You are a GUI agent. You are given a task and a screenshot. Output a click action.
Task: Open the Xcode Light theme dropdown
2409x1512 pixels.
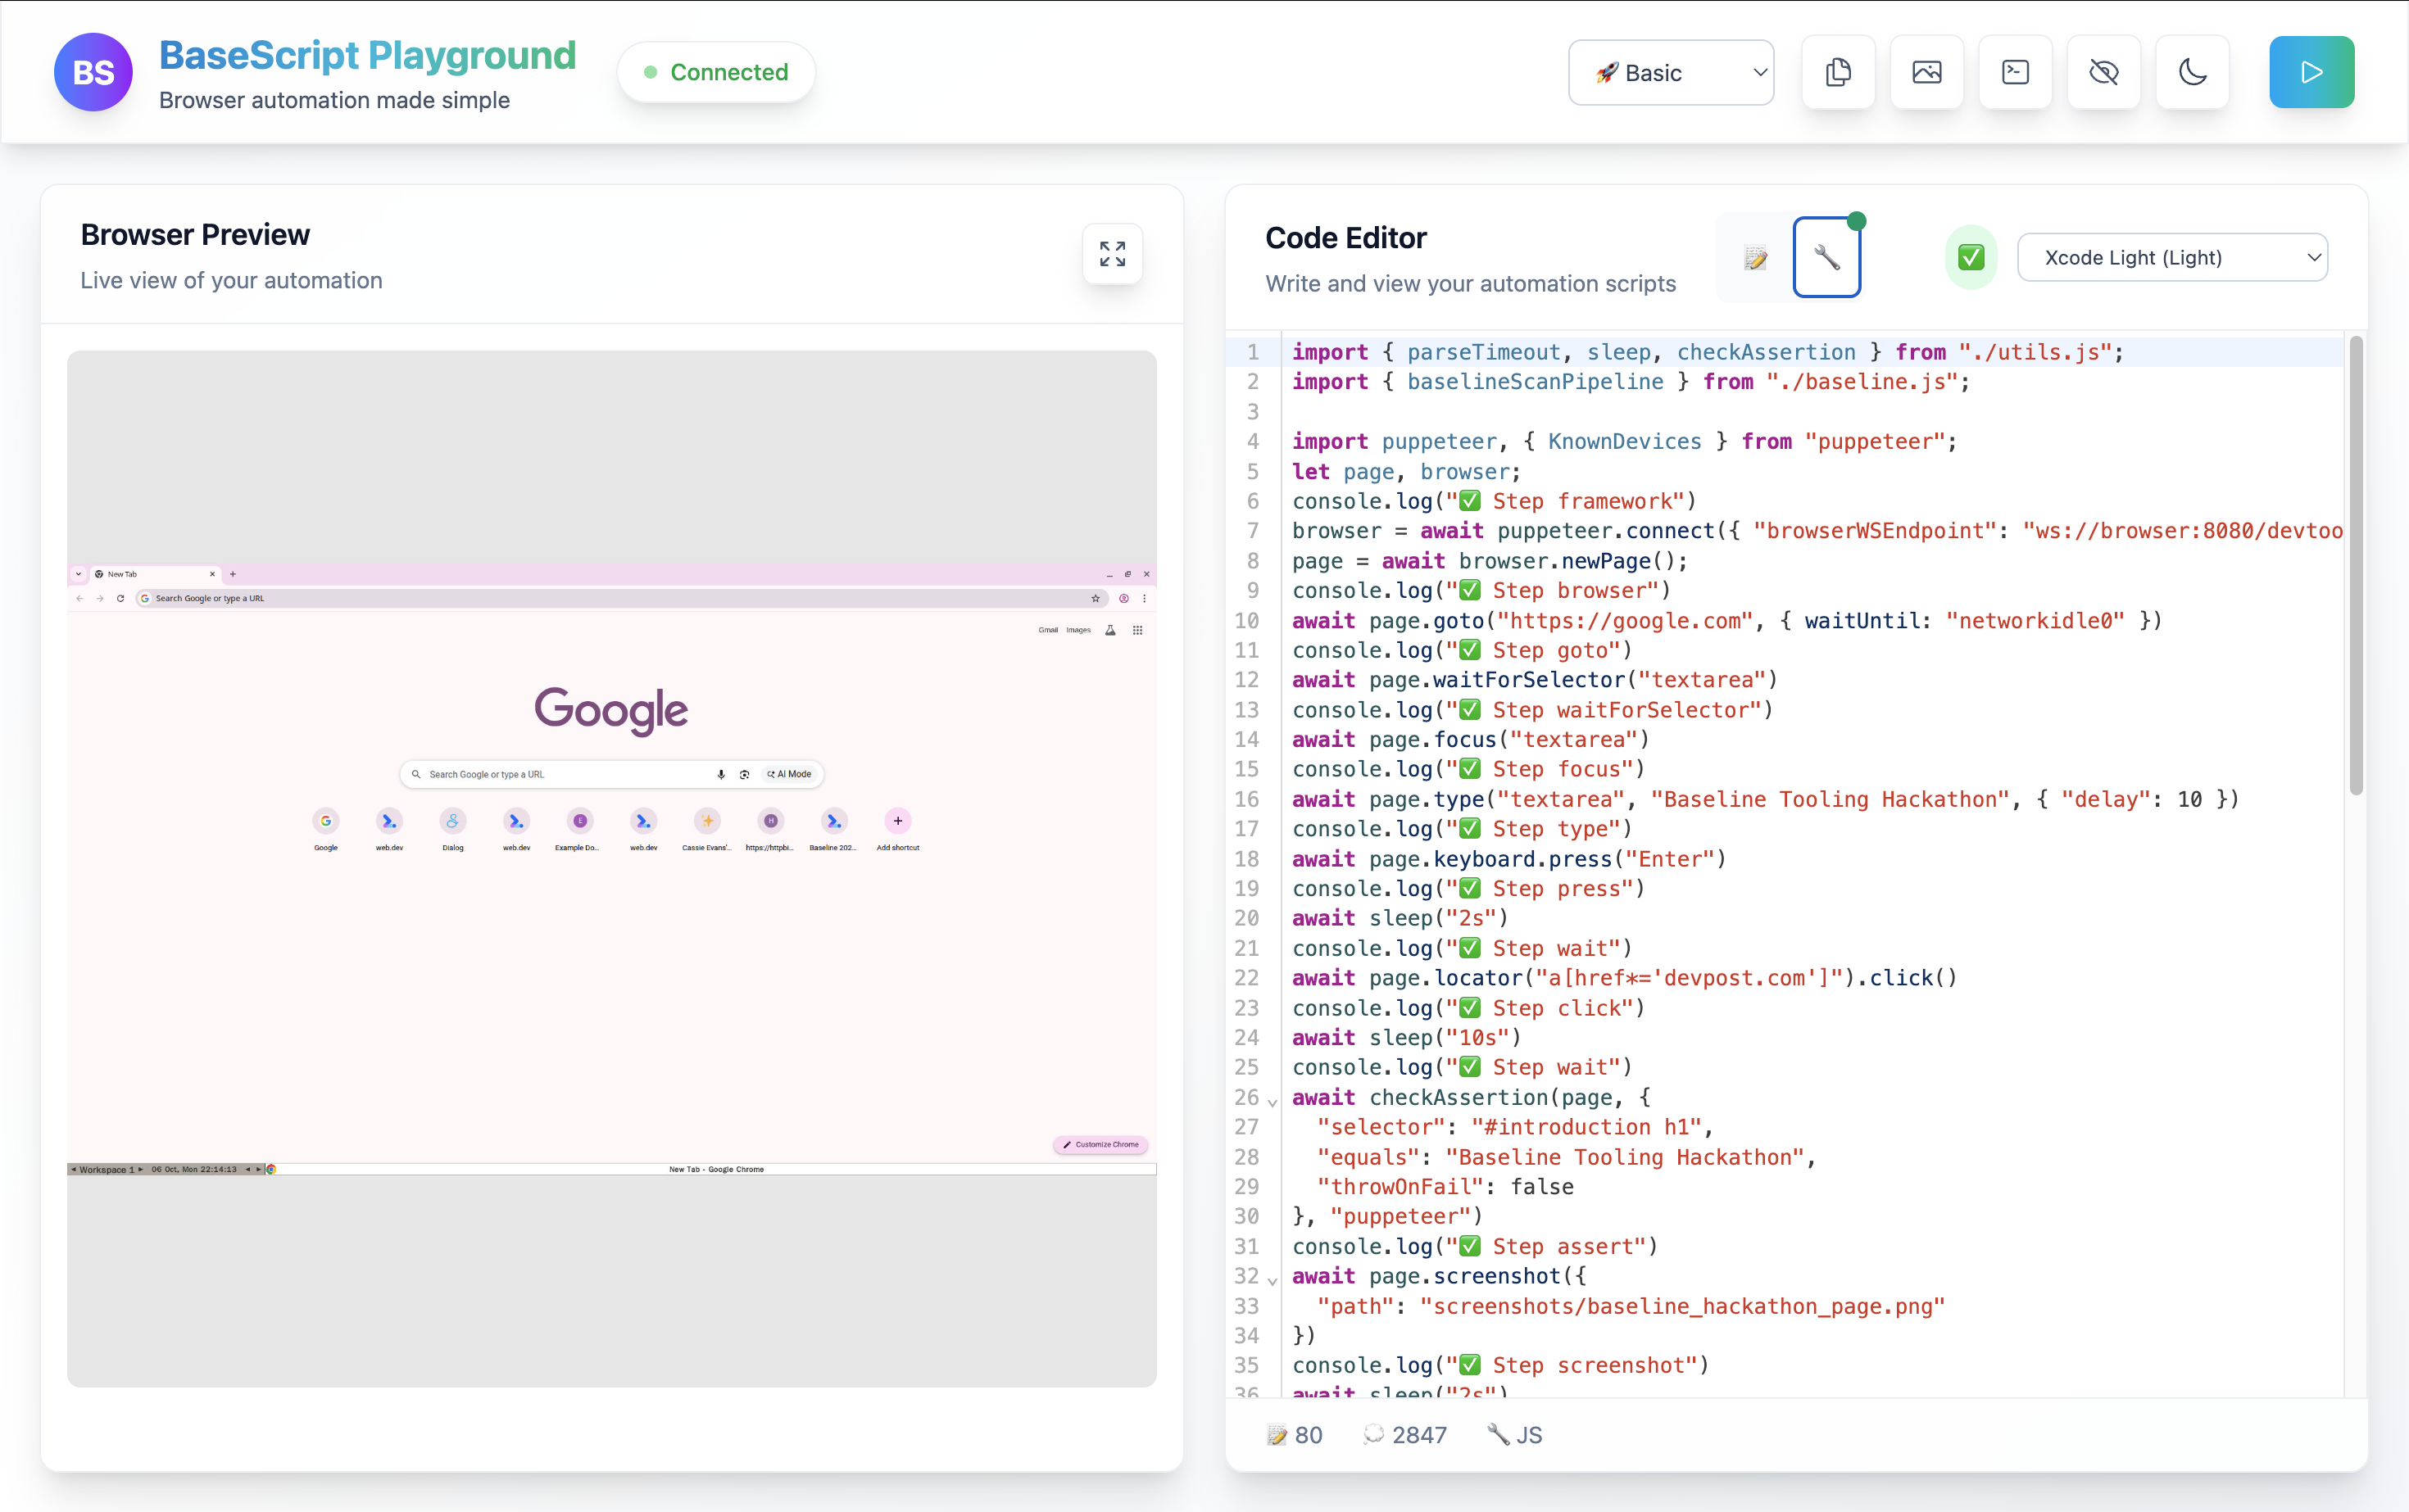tap(2172, 258)
